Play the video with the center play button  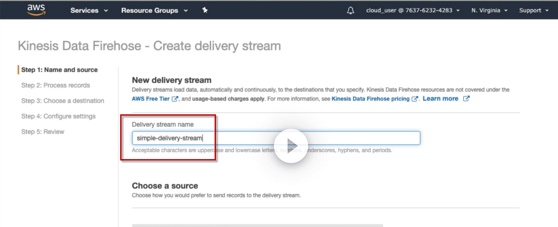[291, 146]
